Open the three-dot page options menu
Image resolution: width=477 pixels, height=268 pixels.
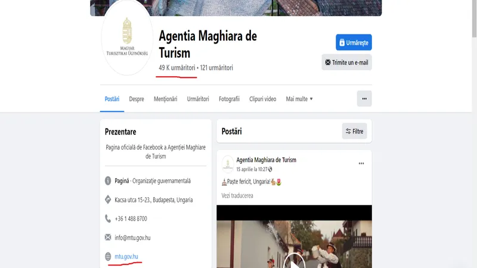[364, 99]
